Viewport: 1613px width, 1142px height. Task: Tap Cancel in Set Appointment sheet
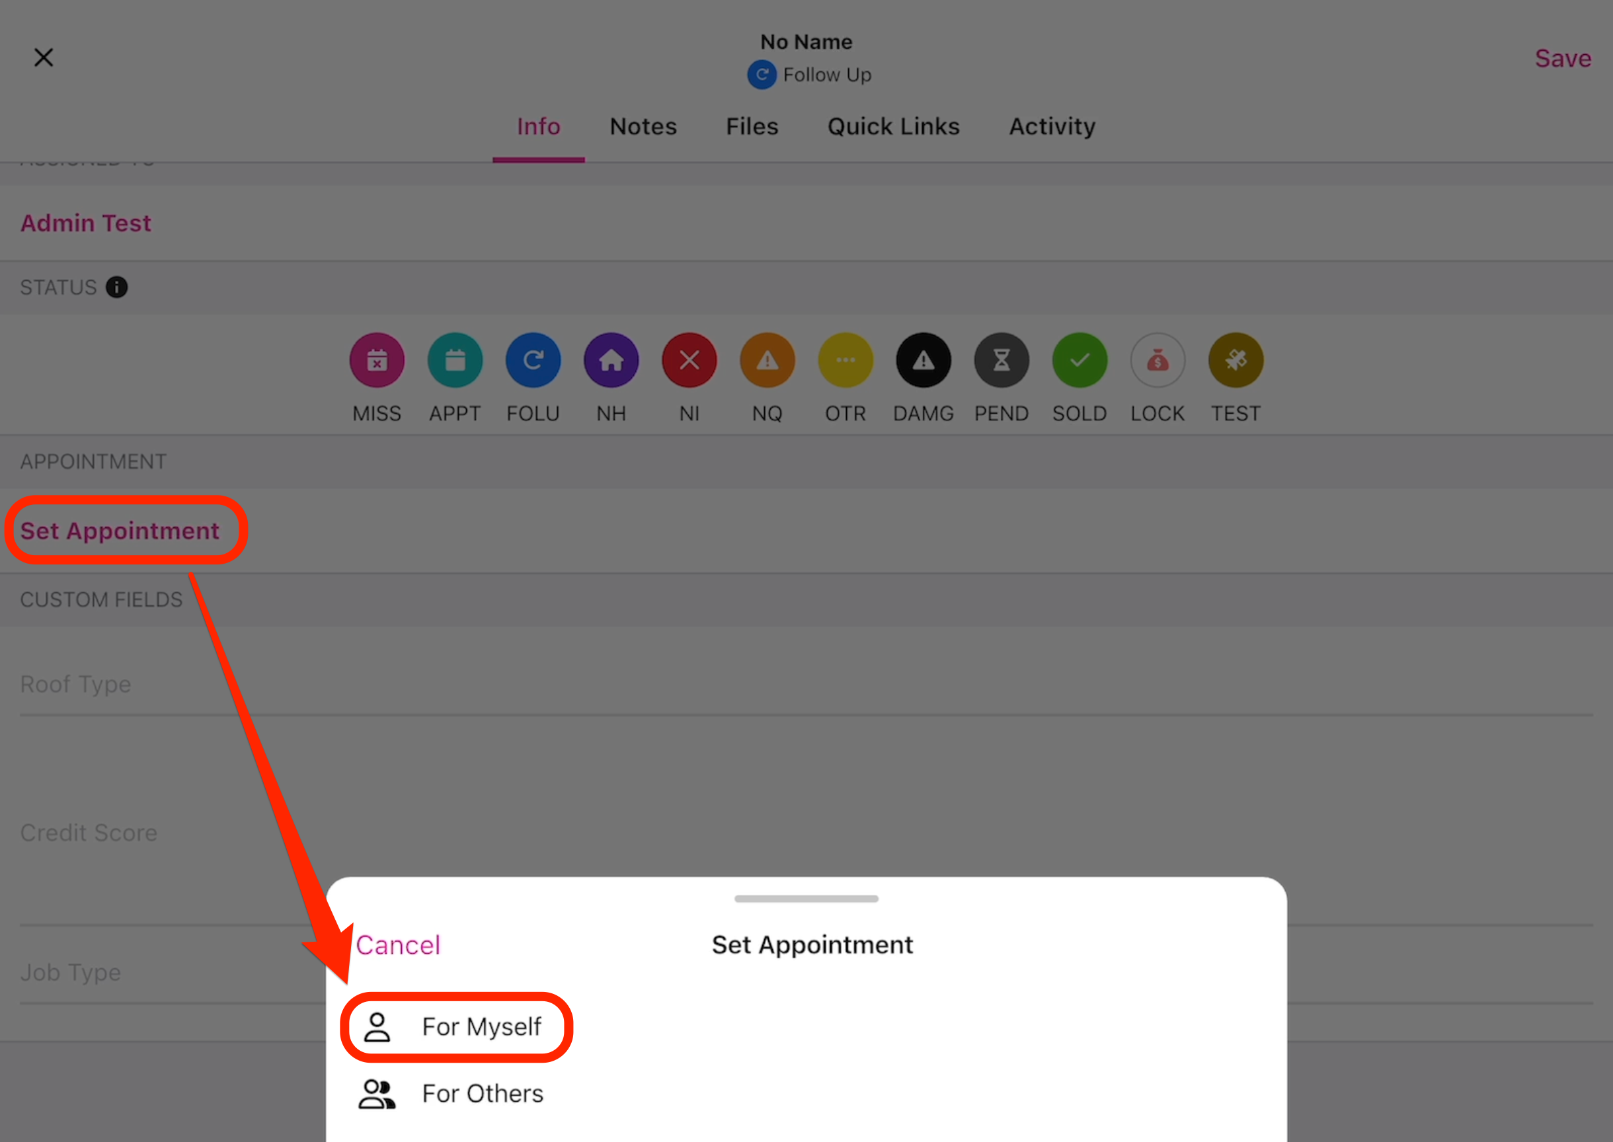[398, 945]
